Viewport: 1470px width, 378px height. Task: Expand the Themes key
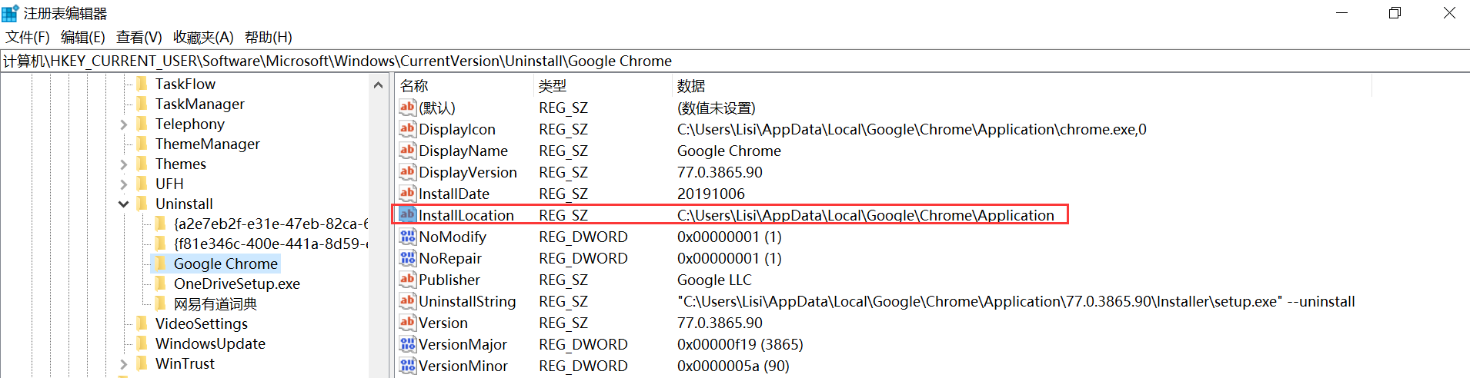click(124, 164)
